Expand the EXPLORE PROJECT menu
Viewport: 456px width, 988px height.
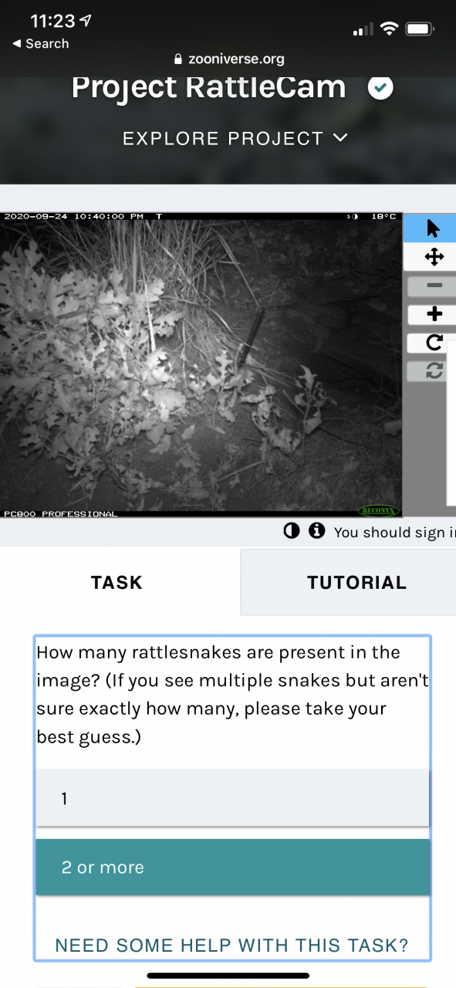pyautogui.click(x=235, y=139)
